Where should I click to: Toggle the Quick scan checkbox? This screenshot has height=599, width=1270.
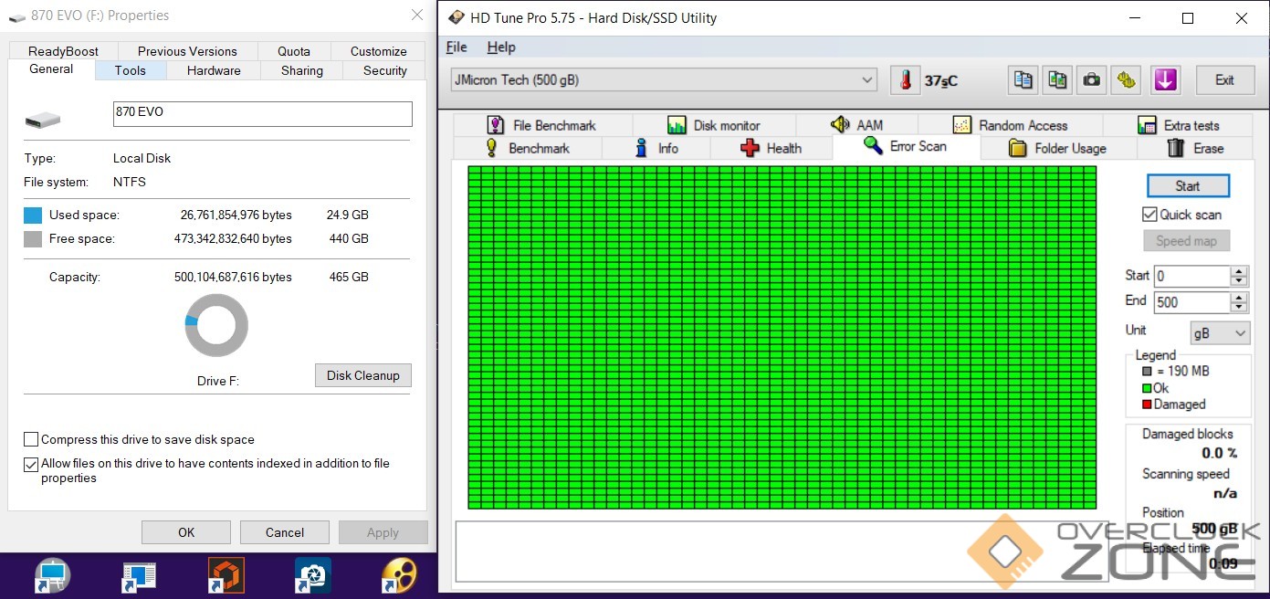point(1150,215)
